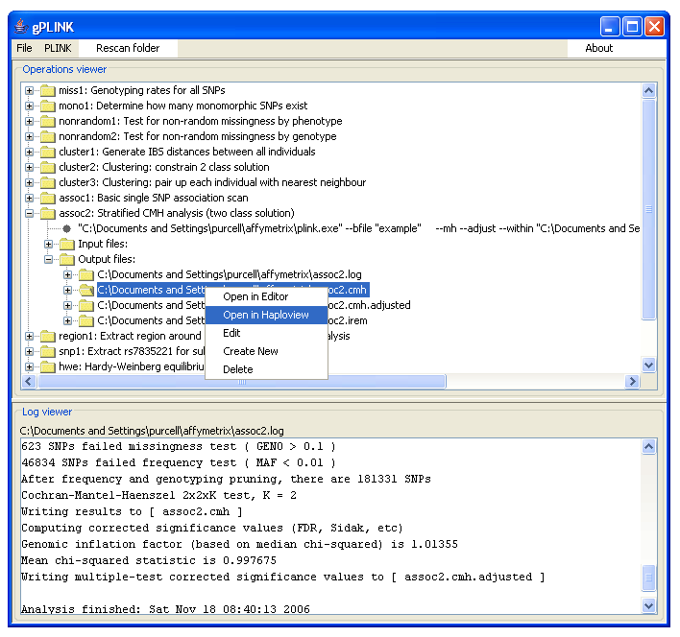680x637 pixels.
Task: Collapse the Output files node
Action: point(49,259)
